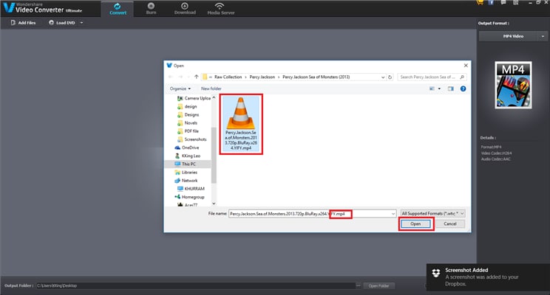Click the folder icon in the address bar
The width and height of the screenshot is (550, 295).
205,77
